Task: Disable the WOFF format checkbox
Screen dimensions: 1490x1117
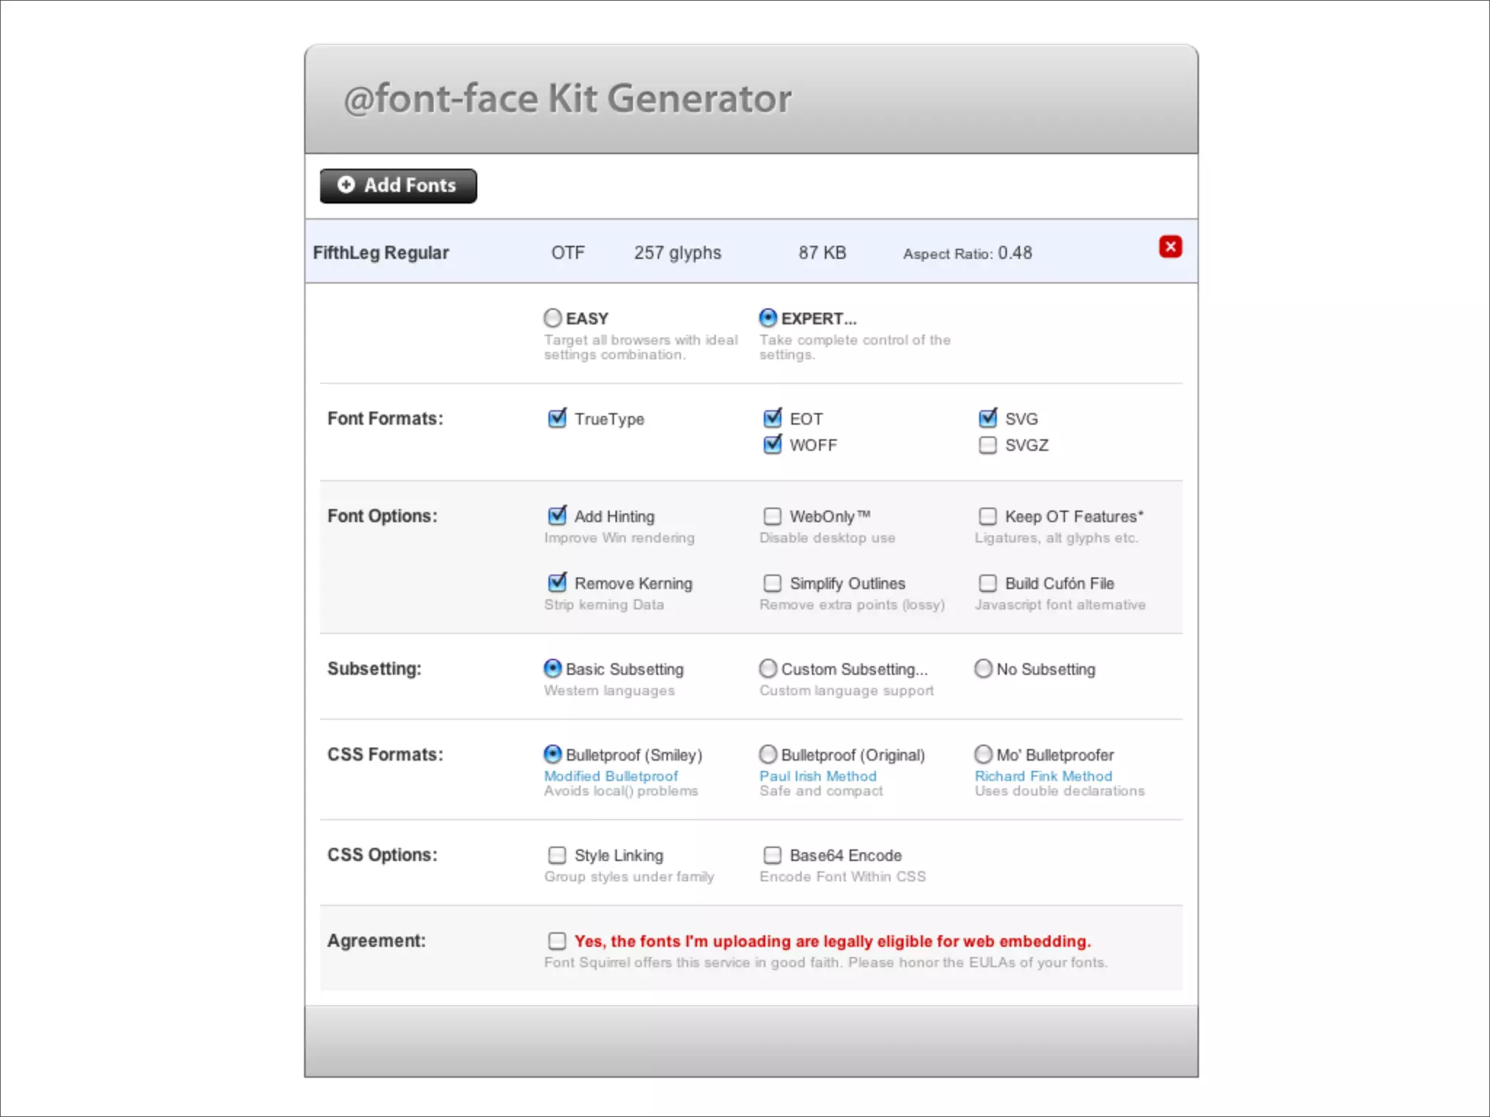Action: point(773,444)
